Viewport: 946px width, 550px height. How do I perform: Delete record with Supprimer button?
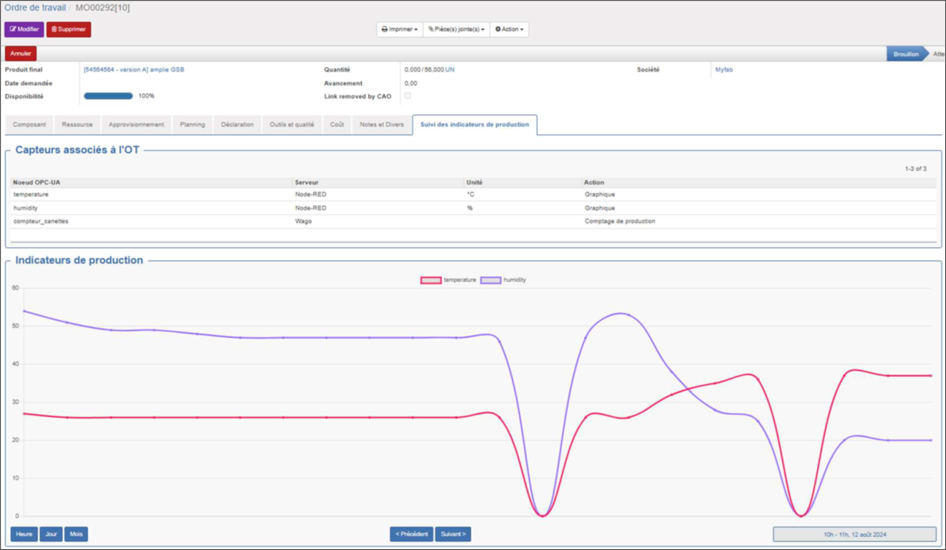[x=69, y=29]
